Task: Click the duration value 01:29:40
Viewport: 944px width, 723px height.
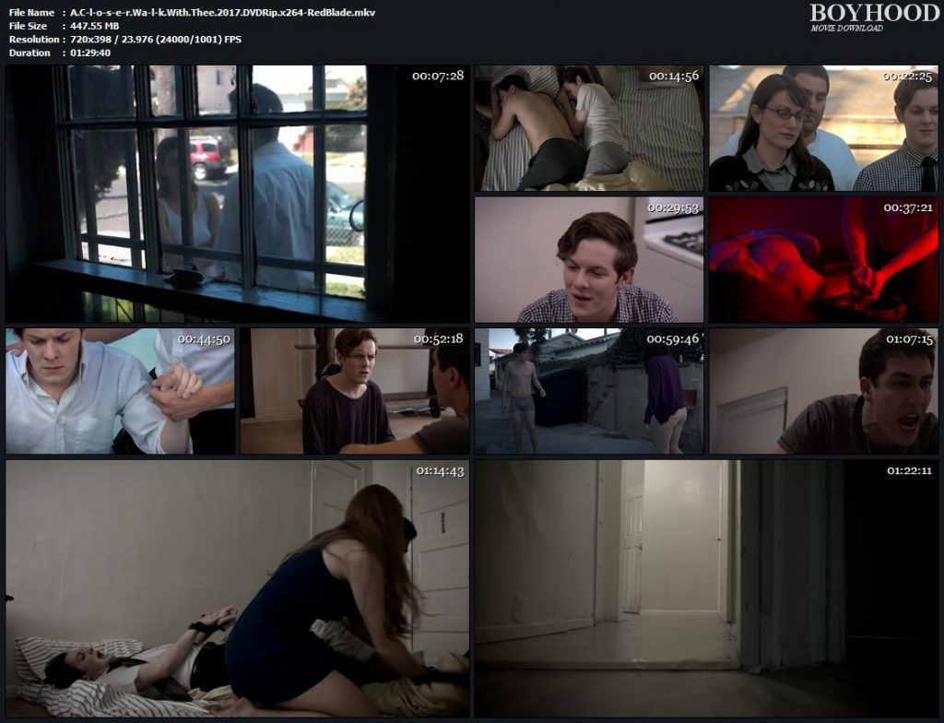Action: tap(90, 53)
